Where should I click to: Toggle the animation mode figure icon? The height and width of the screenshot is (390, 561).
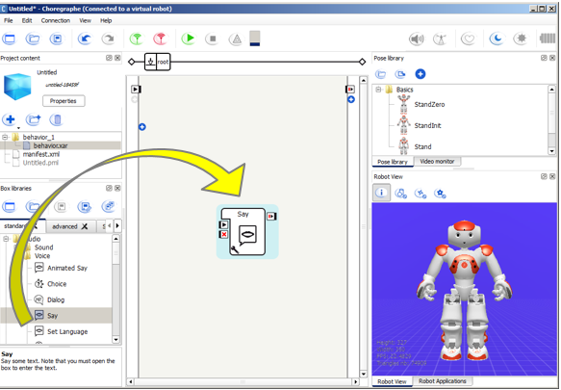[x=440, y=39]
